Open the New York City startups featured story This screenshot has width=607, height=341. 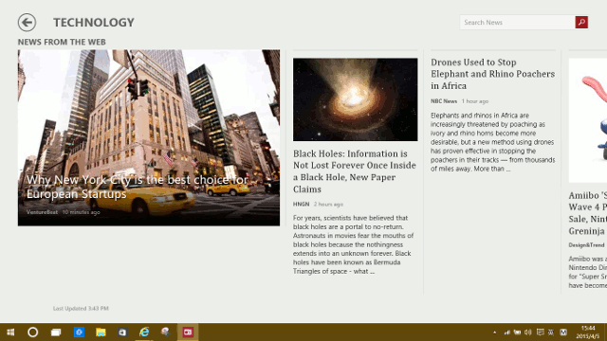(149, 137)
